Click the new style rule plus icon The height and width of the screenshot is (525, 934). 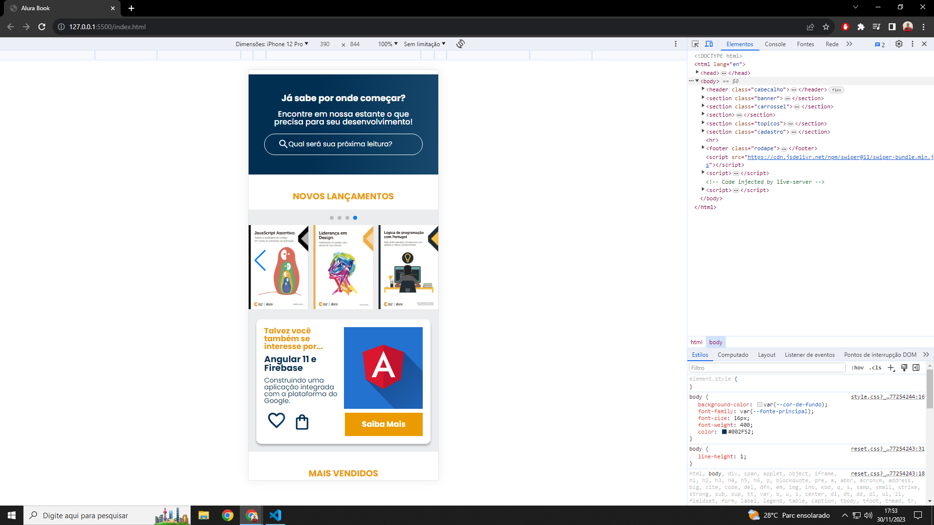[x=891, y=367]
